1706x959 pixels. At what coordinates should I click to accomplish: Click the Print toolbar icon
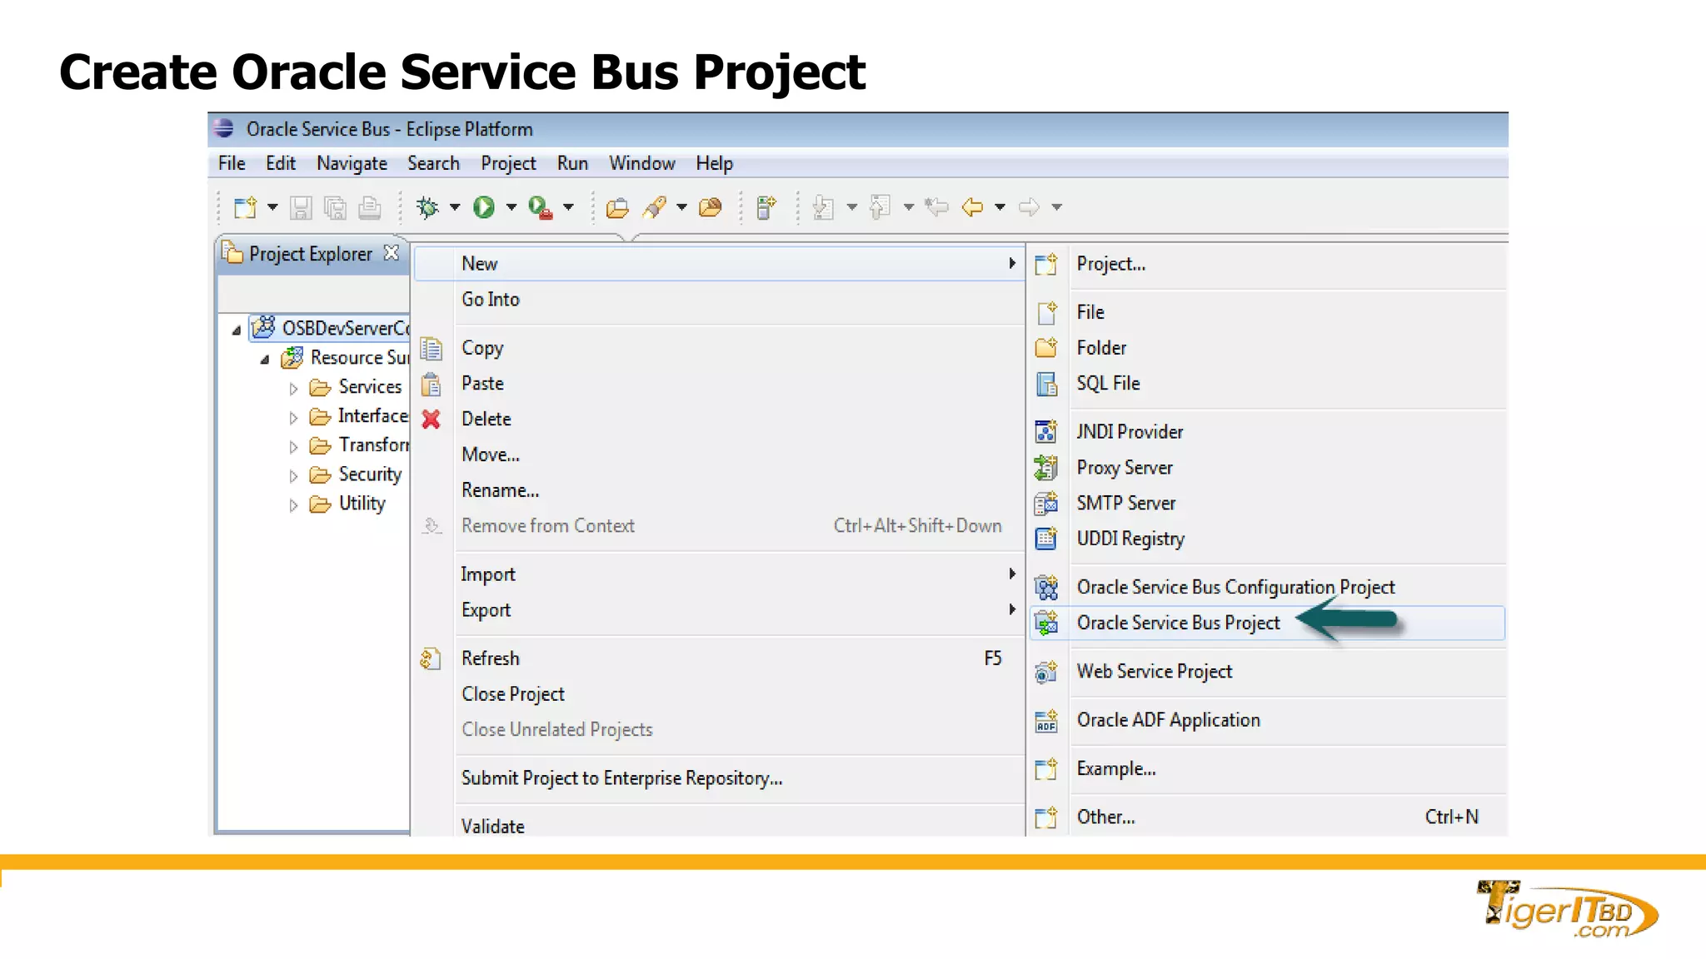(x=370, y=207)
